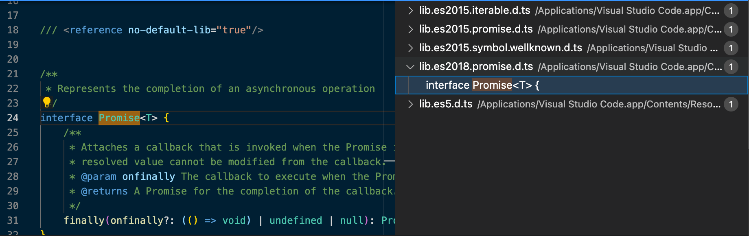The height and width of the screenshot is (236, 749).
Task: Click count badge on lib.es2015.symbol.wellknown.d.ts
Action: coord(731,48)
